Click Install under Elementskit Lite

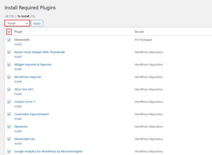(18, 144)
